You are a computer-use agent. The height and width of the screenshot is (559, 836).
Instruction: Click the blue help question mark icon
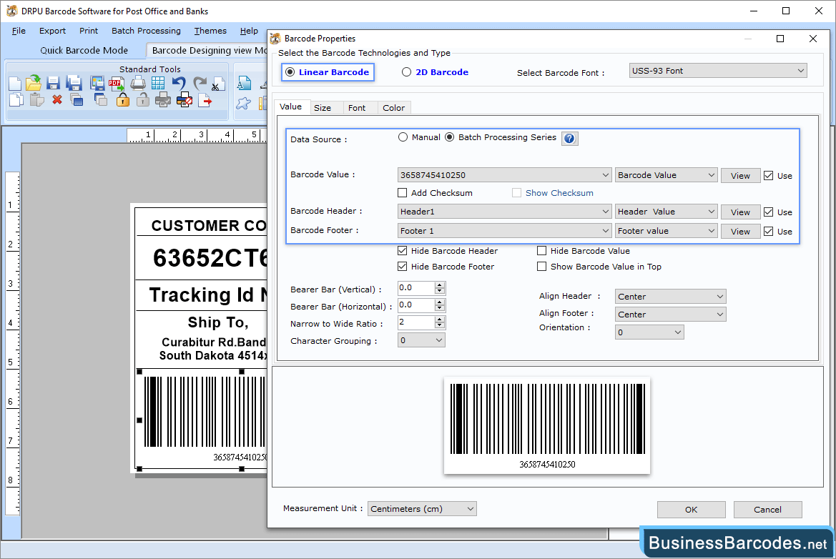coord(569,139)
